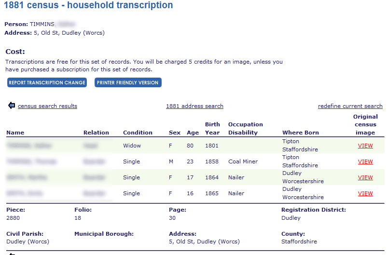View census image for the 16-year-old Nailer
Image resolution: width=387 pixels, height=255 pixels.
point(365,193)
